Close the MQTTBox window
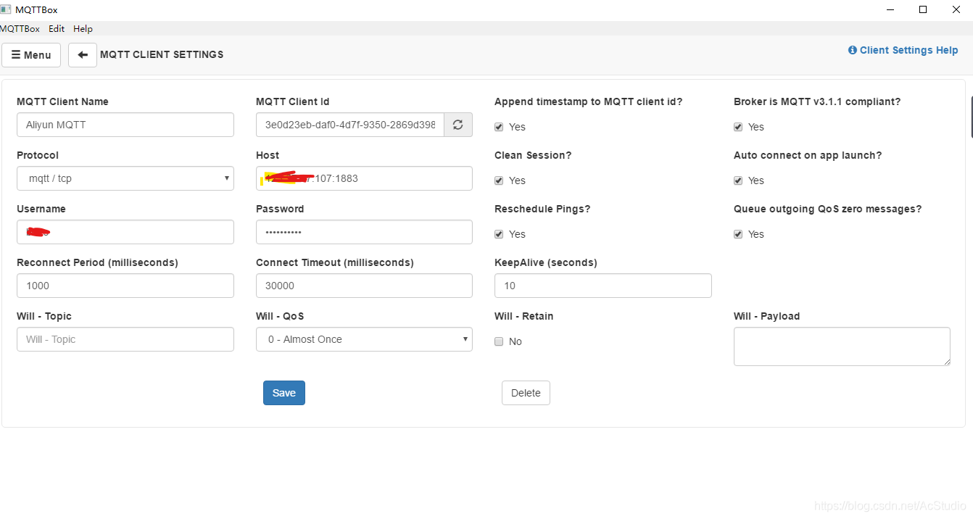Image resolution: width=973 pixels, height=519 pixels. (x=956, y=9)
